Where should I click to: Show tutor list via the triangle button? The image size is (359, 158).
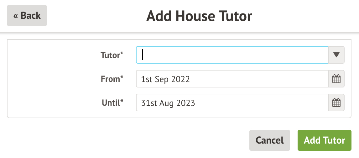point(336,55)
